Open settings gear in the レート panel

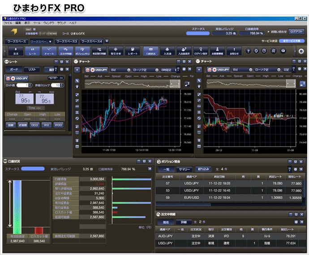coord(62,69)
